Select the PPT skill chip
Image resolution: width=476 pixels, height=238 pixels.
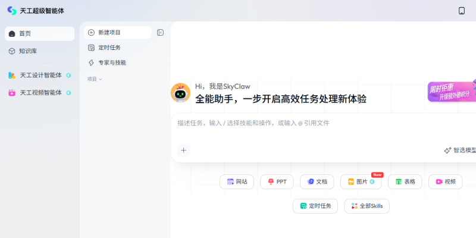(277, 182)
